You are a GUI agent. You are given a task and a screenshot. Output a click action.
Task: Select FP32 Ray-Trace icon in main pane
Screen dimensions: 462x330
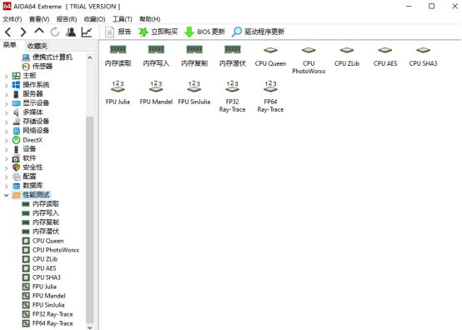(x=233, y=97)
